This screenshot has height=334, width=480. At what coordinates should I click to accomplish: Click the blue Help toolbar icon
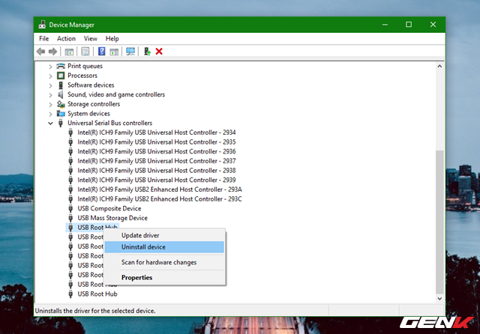tap(101, 52)
